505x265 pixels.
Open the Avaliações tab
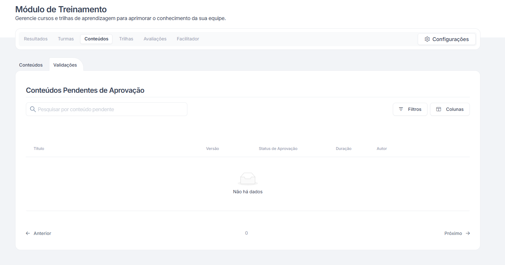tap(155, 39)
